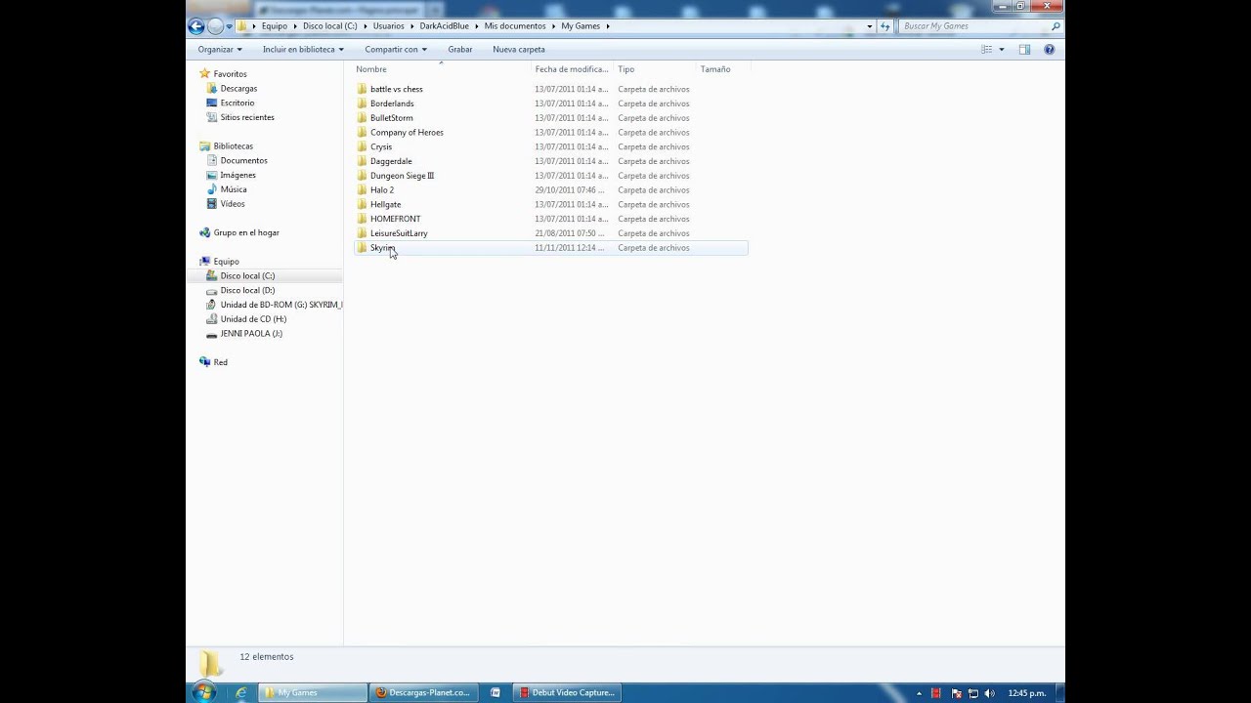Open the Help question mark icon
Image resolution: width=1251 pixels, height=703 pixels.
click(1050, 49)
